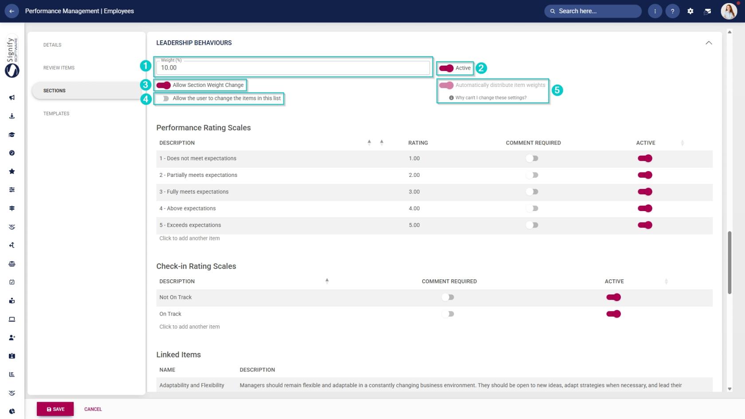
Task: Sort Check-in Rating Scales by Active arrow
Action: 666,281
